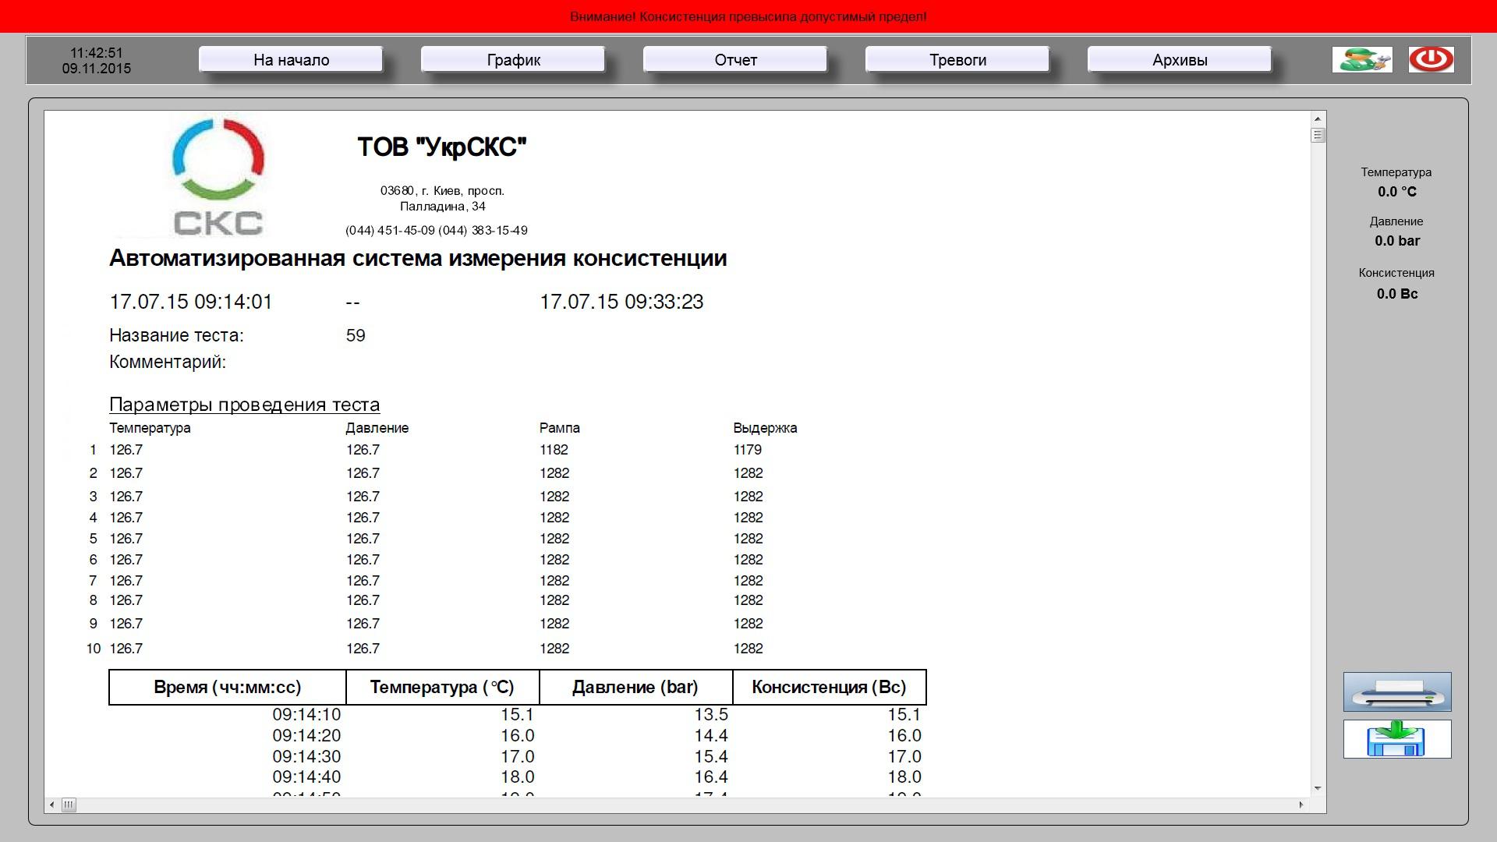
Task: Print the report using the printer icon
Action: pyautogui.click(x=1397, y=692)
